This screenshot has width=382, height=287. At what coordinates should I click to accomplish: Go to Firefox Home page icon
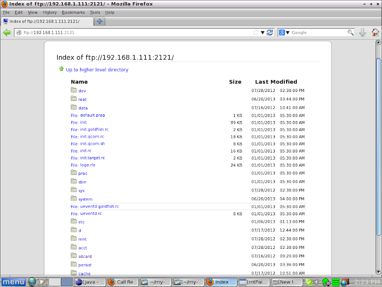click(375, 32)
